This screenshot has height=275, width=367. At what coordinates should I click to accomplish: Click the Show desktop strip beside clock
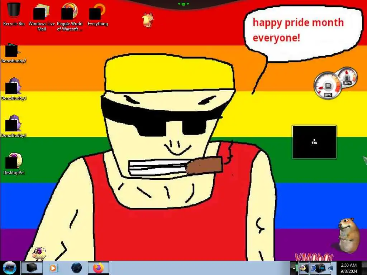[x=364, y=268]
